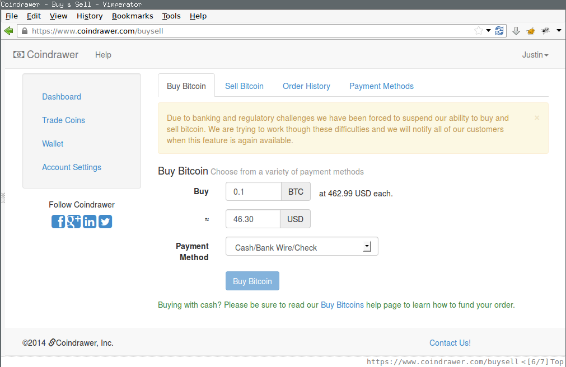Click the 'at 462.99 USD each.' price text
The width and height of the screenshot is (566, 367).
point(356,194)
